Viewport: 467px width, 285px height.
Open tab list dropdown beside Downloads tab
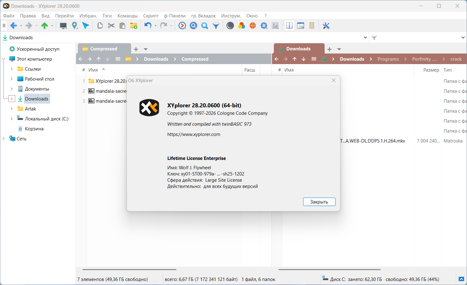point(339,49)
